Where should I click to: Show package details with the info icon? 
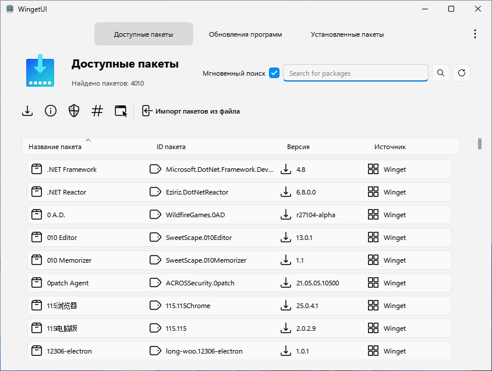coord(51,111)
